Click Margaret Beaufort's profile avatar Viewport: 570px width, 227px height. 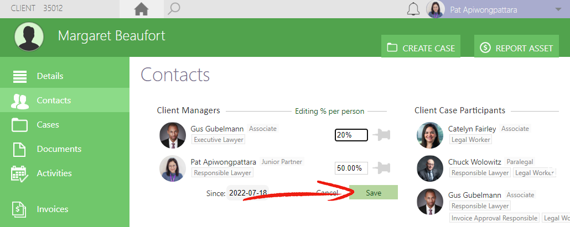click(29, 36)
